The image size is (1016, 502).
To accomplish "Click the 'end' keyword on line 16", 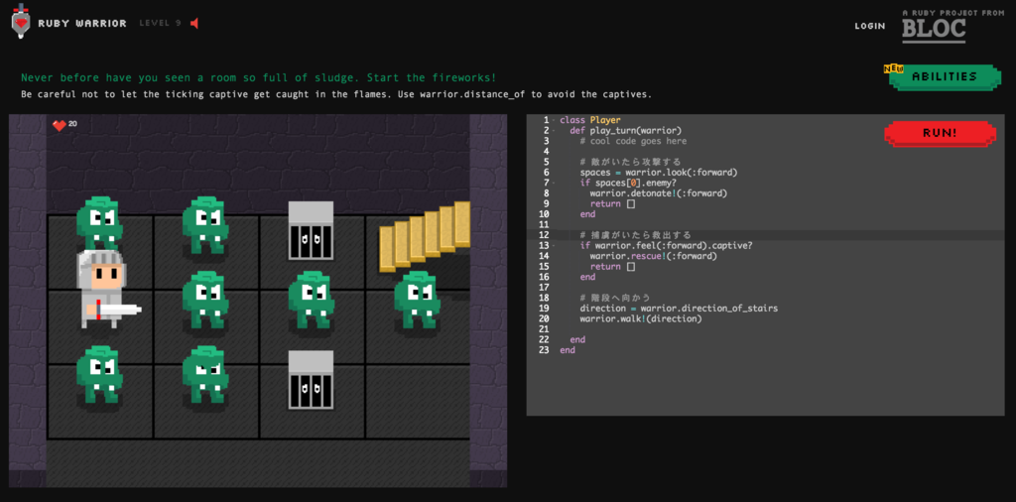I will (x=587, y=277).
